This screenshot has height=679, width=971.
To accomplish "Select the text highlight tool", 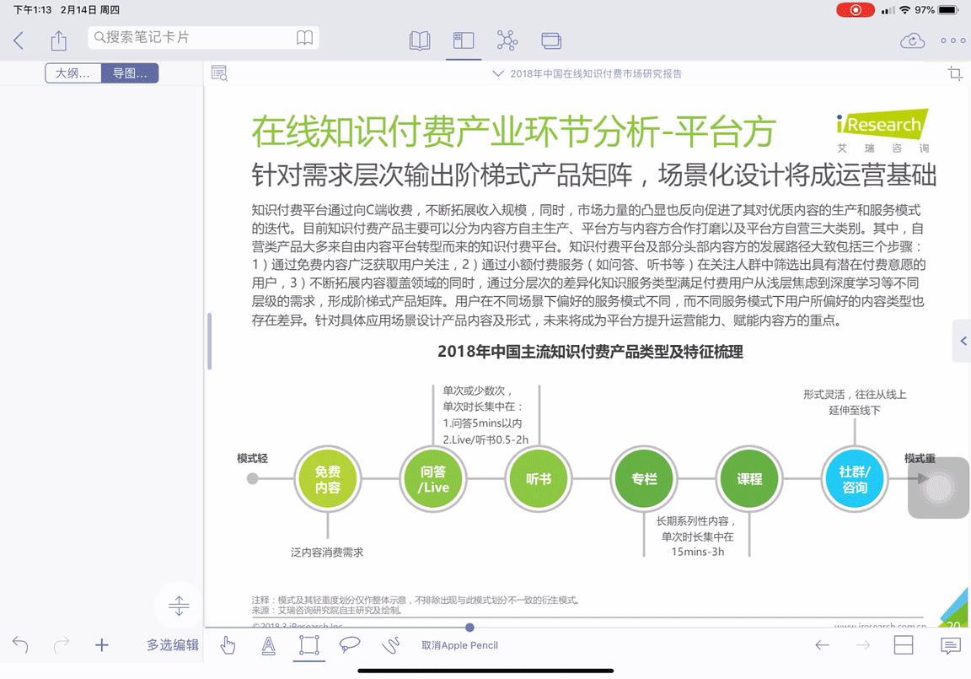I will [268, 644].
